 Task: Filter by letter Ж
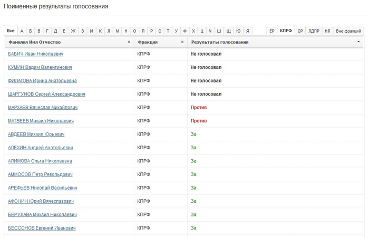73,31
